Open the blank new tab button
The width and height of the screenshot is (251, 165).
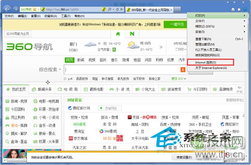point(177,10)
